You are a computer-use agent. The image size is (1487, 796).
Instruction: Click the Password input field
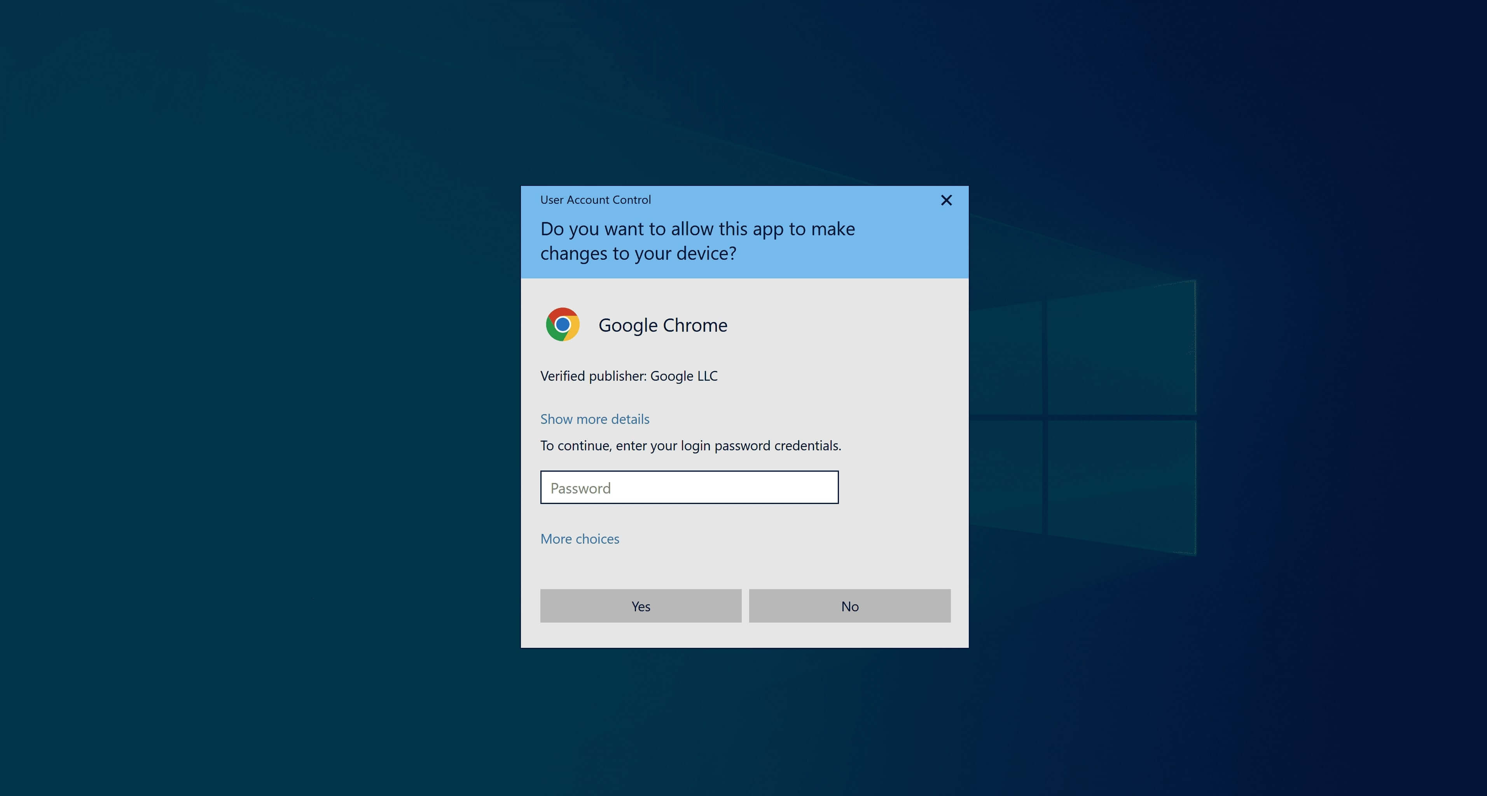click(689, 487)
